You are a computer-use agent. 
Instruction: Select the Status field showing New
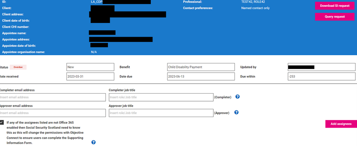(90, 67)
